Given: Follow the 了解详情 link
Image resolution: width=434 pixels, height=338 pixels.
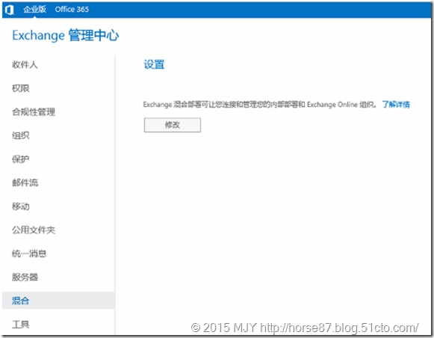Looking at the screenshot, I should click(x=396, y=105).
